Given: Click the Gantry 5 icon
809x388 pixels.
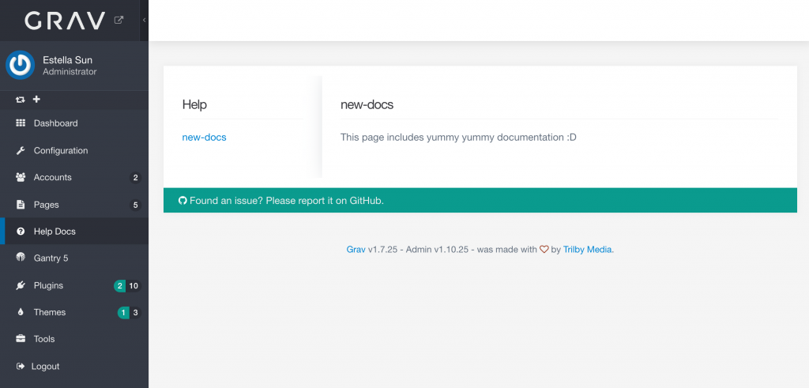Looking at the screenshot, I should (21, 258).
